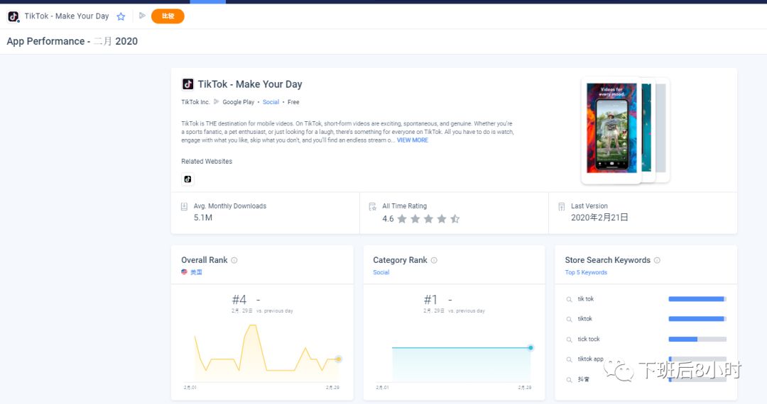Click the search icon beside 'tick tock'

tap(569, 340)
